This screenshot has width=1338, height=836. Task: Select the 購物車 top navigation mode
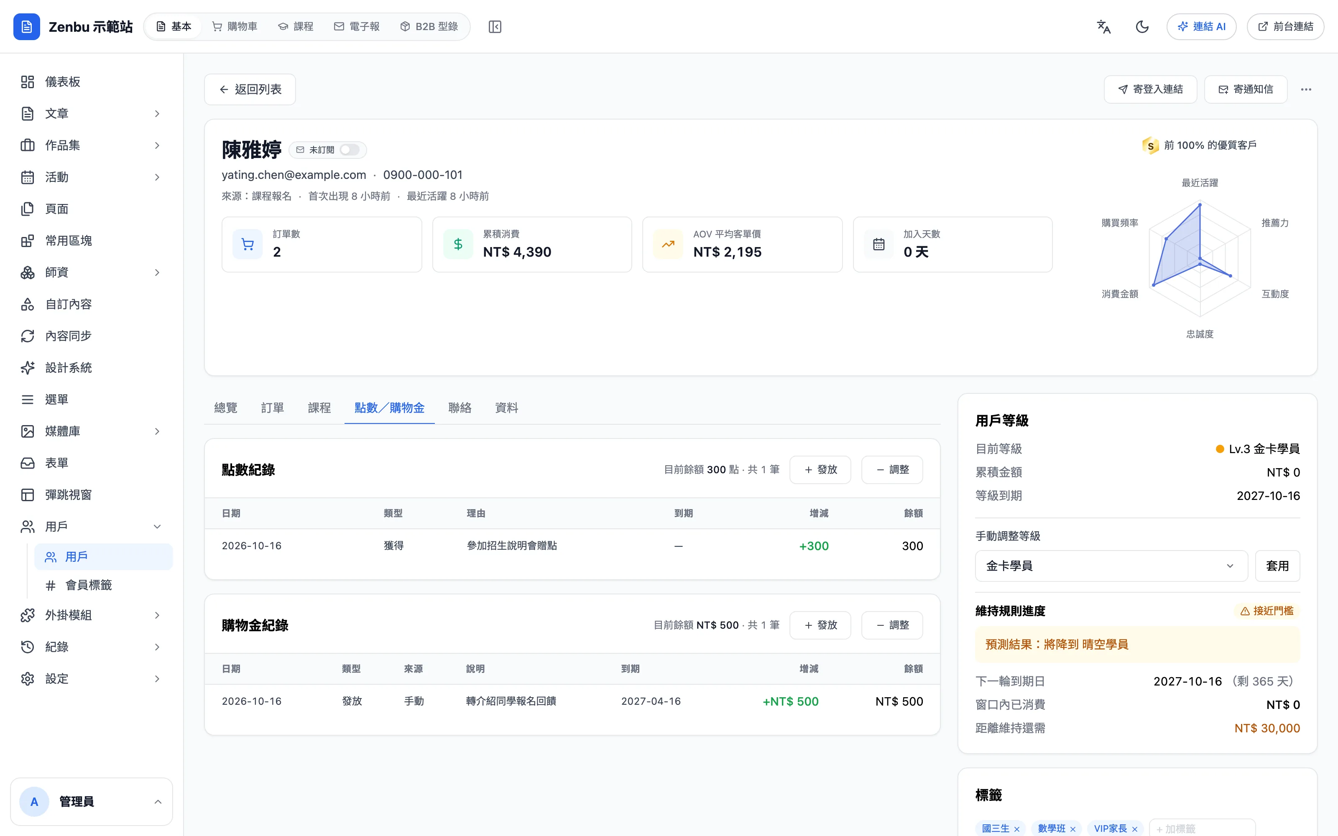(x=235, y=26)
